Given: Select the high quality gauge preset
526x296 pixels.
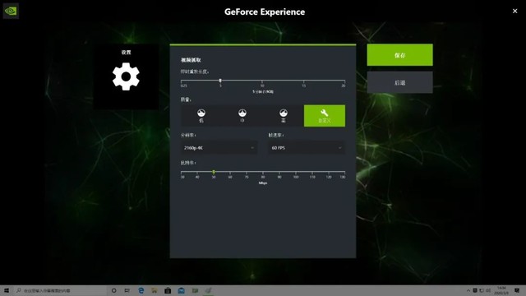Looking at the screenshot, I should pyautogui.click(x=284, y=116).
